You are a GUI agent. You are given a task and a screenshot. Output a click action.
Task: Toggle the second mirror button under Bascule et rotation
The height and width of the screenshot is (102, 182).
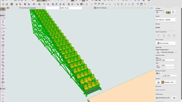click(x=159, y=73)
